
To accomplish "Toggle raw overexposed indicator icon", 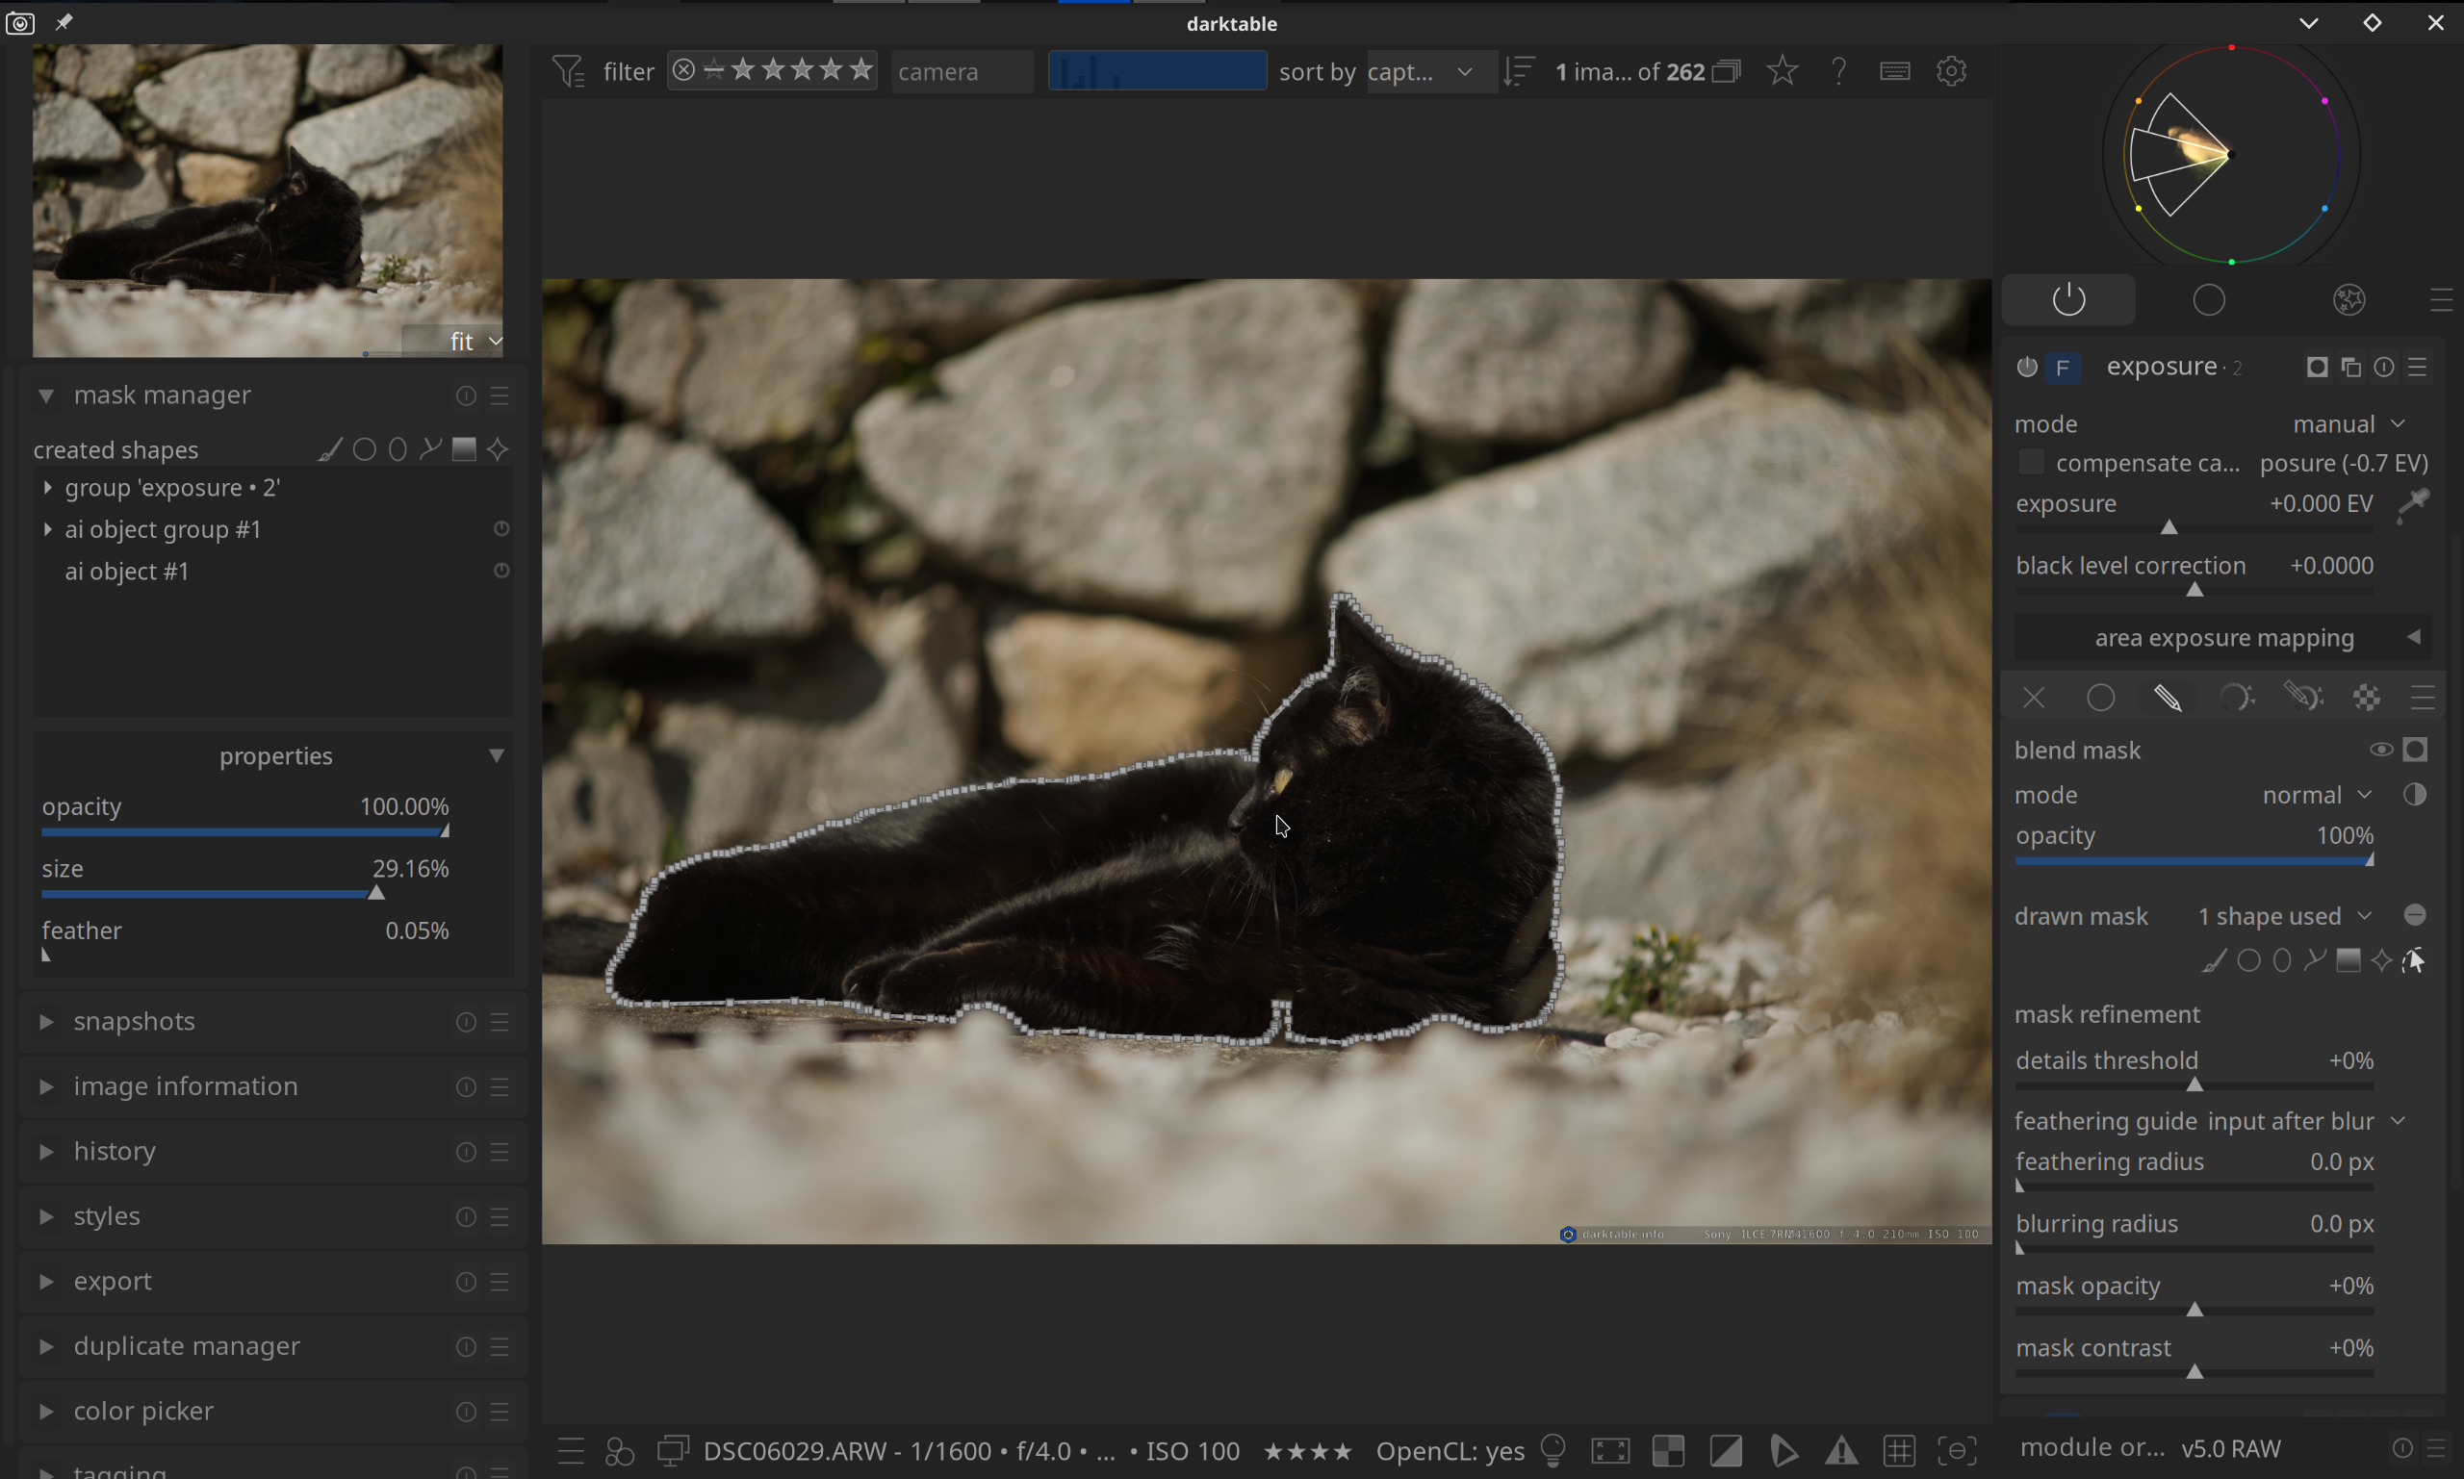I will (1669, 1450).
